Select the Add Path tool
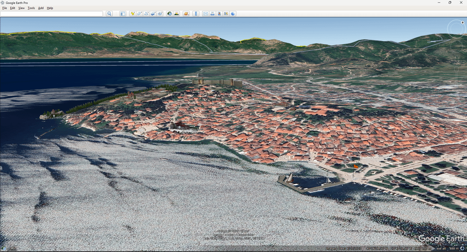The width and height of the screenshot is (467, 252). pyautogui.click(x=146, y=14)
